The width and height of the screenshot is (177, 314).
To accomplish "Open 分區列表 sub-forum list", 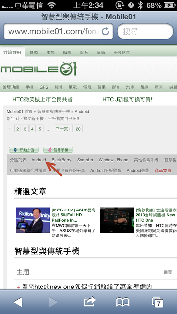I will click(18, 160).
